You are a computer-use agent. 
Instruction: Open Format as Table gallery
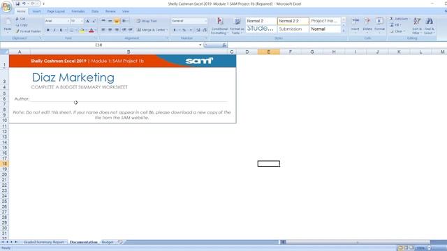pyautogui.click(x=237, y=26)
